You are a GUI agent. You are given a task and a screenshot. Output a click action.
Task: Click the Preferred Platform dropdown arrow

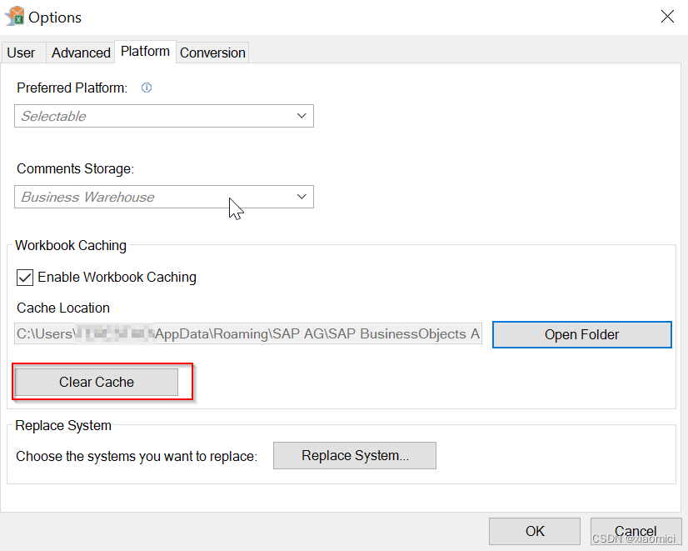point(302,116)
